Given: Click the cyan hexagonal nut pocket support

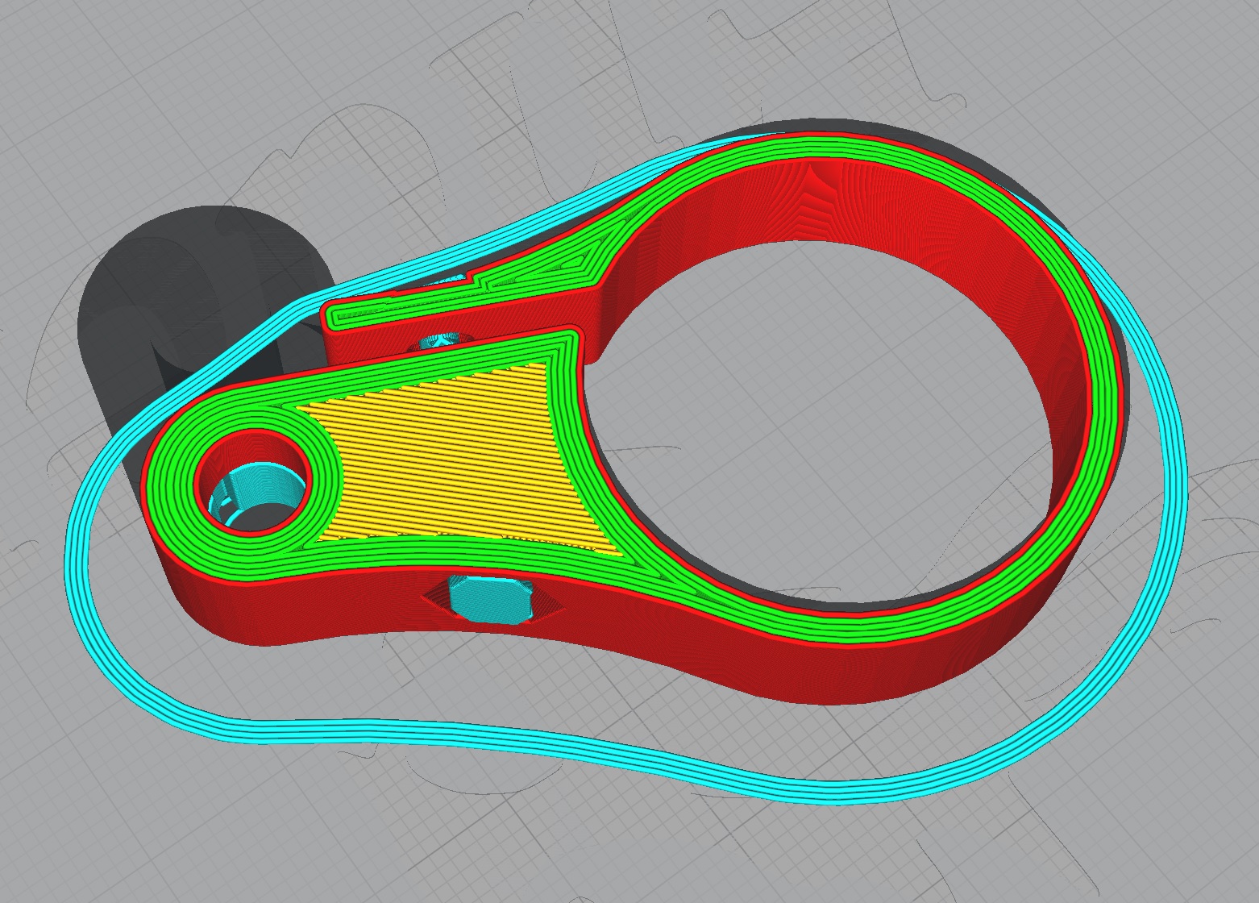Looking at the screenshot, I should [x=490, y=601].
